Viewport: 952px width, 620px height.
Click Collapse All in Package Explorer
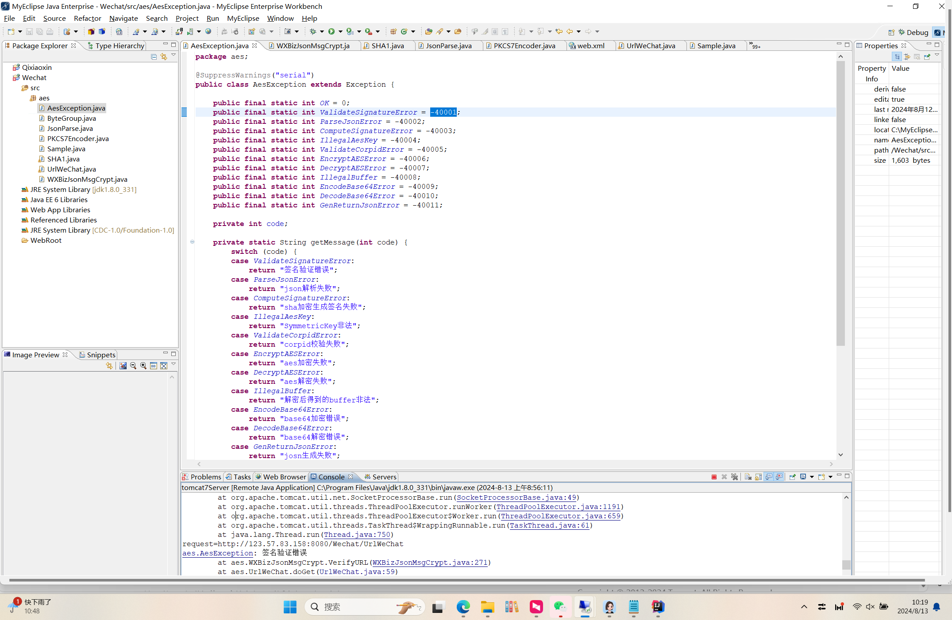point(154,57)
